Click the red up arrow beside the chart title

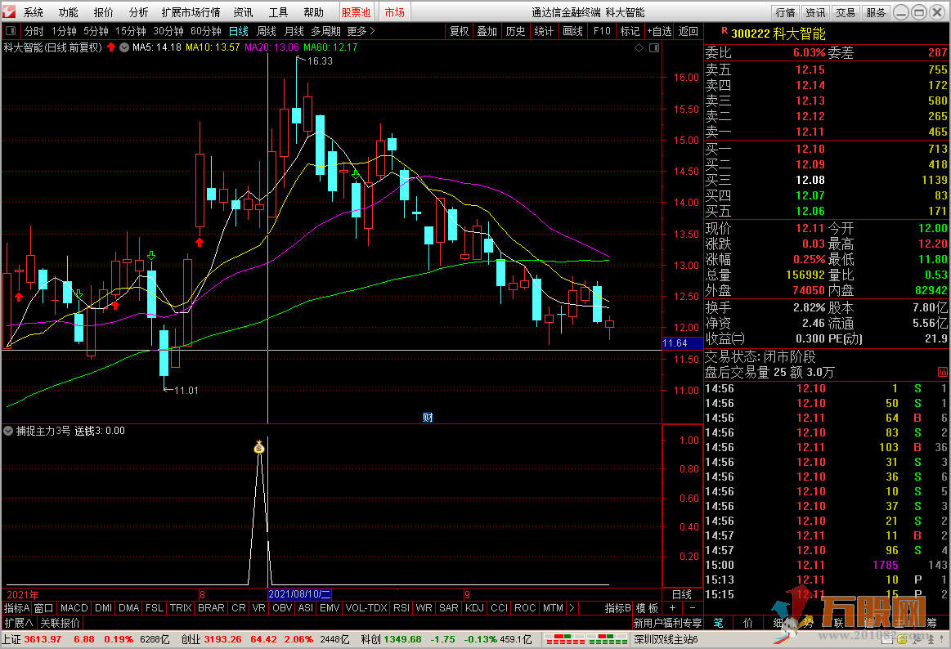point(111,47)
